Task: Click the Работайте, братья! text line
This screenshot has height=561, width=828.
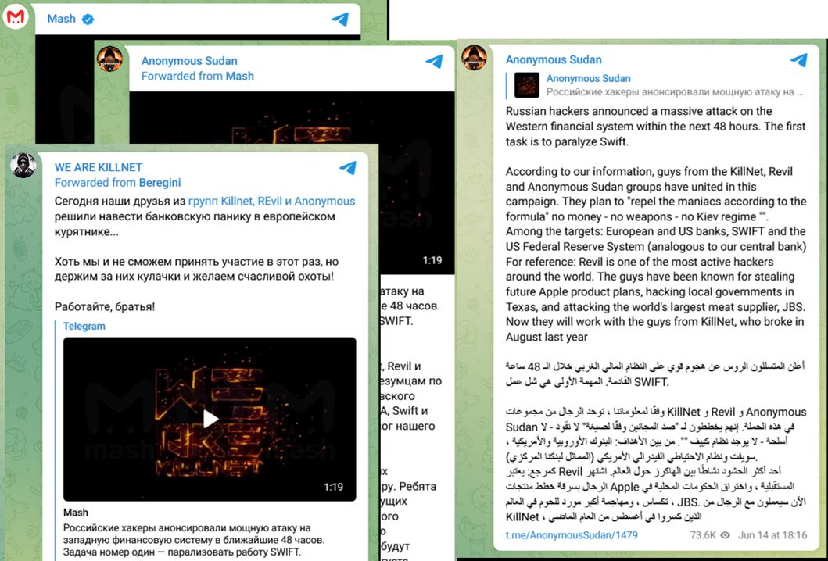Action: click(105, 306)
